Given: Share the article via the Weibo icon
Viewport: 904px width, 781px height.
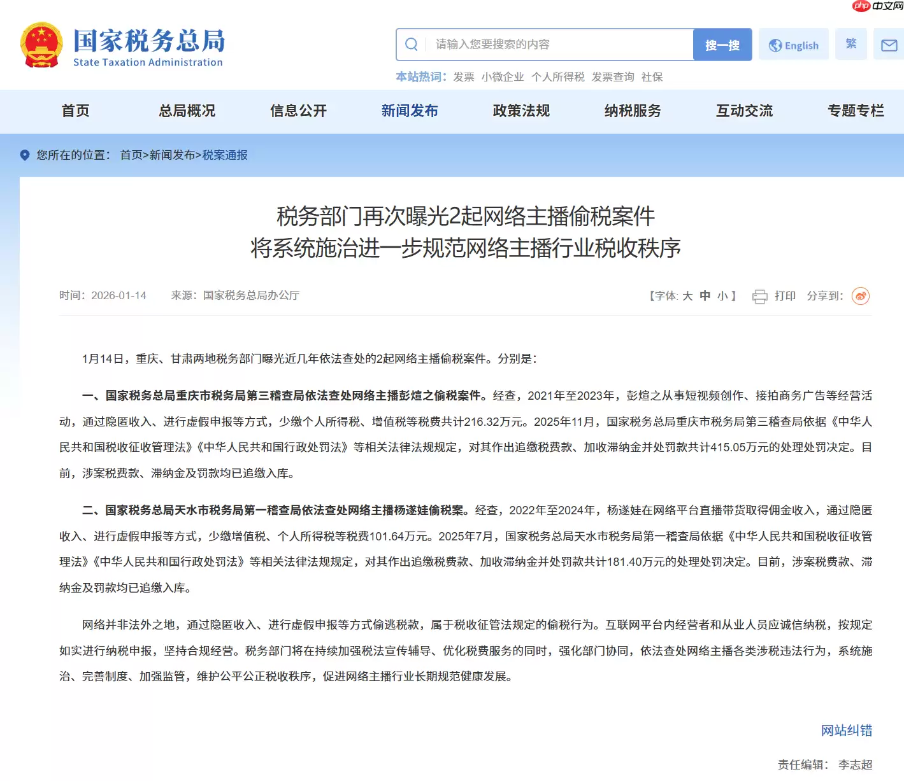Looking at the screenshot, I should [861, 295].
